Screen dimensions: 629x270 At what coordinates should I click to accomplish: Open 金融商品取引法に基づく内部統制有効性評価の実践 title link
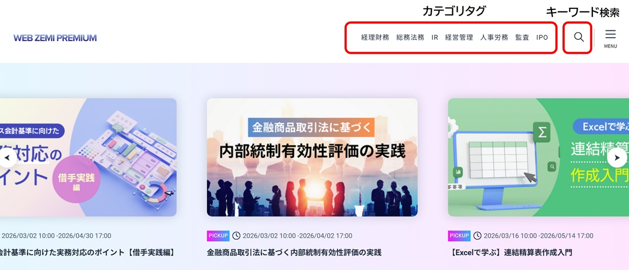pos(294,253)
